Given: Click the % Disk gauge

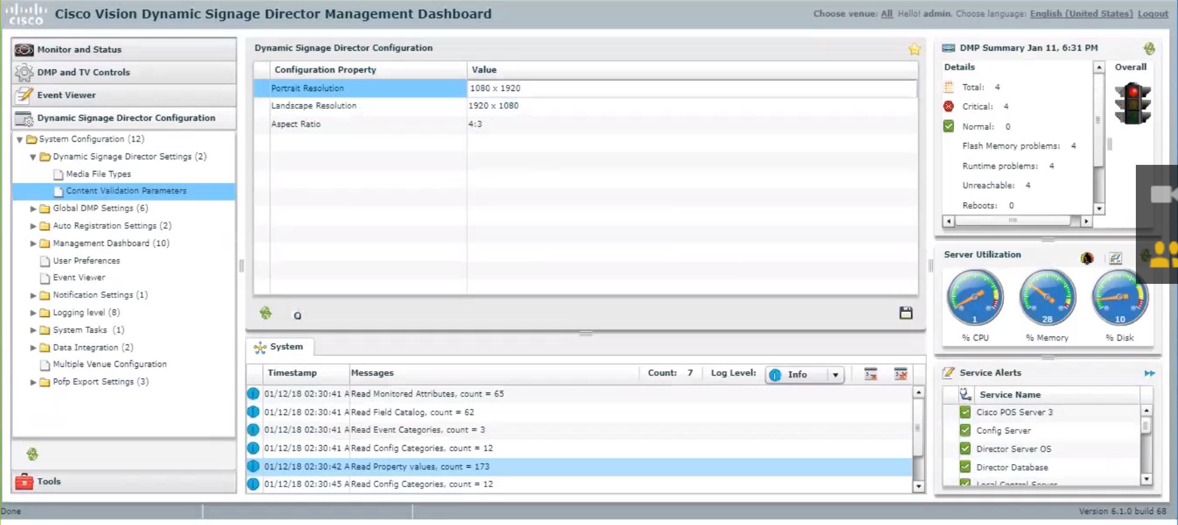Looking at the screenshot, I should [x=1120, y=298].
